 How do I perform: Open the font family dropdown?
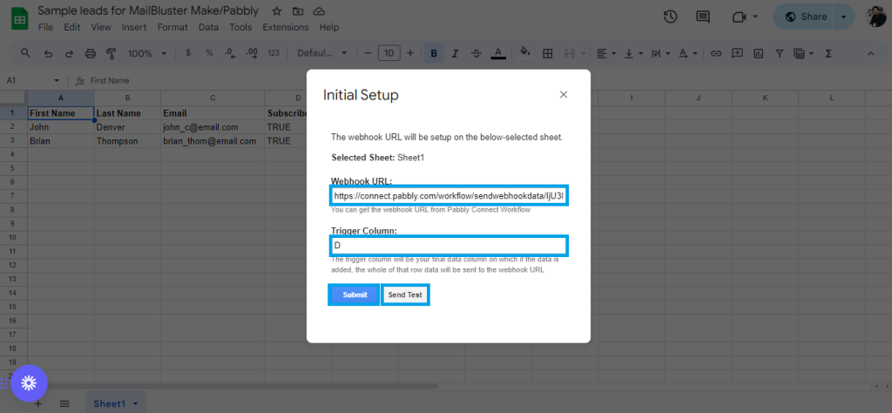point(322,53)
